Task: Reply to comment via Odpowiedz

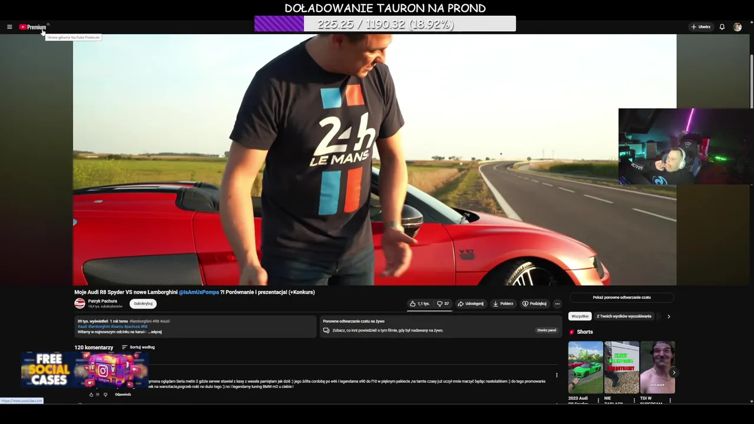Action: coord(123,395)
